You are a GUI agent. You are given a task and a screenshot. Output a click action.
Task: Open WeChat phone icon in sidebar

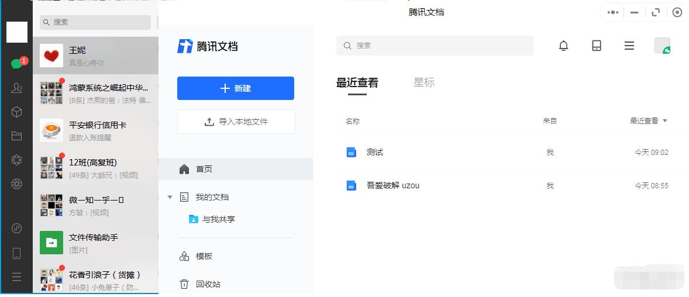tap(17, 253)
